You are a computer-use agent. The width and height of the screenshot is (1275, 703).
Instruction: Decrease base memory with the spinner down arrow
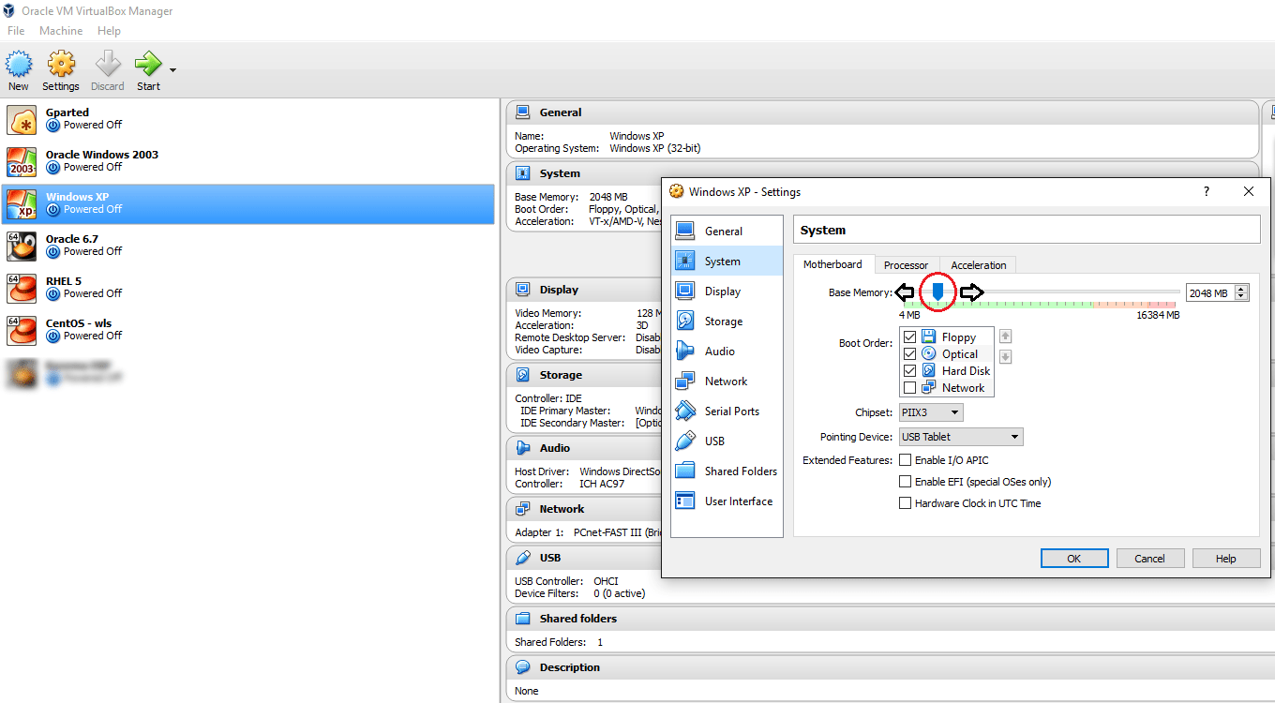coord(1242,297)
